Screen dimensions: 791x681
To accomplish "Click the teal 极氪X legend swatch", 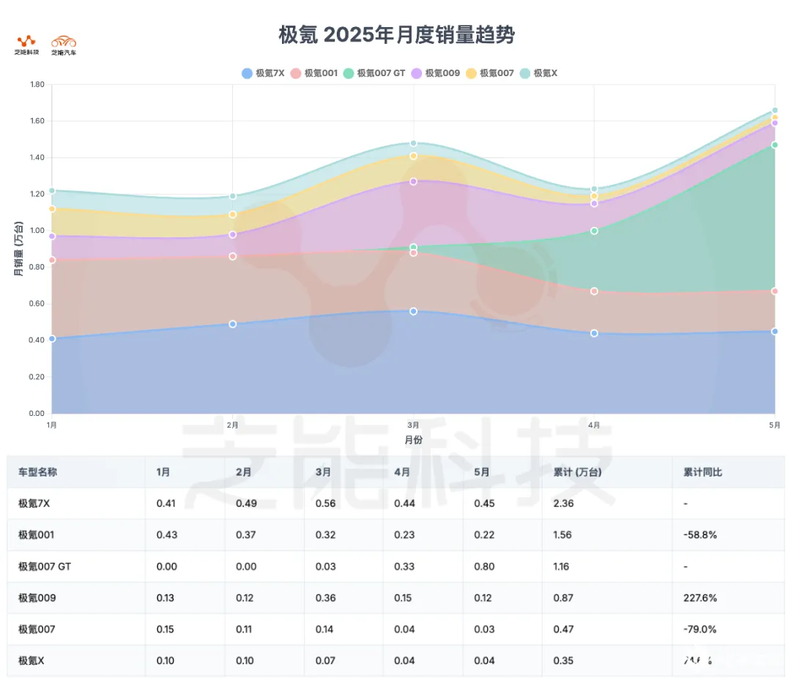I will pos(524,73).
